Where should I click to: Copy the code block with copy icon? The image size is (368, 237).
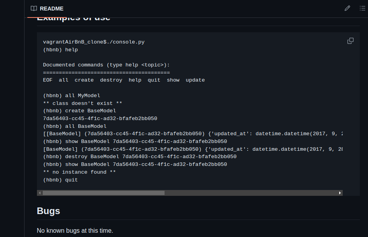[350, 41]
